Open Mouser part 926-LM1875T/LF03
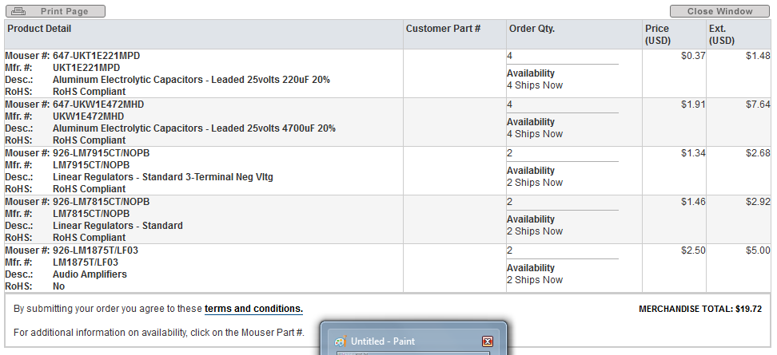 (x=97, y=250)
